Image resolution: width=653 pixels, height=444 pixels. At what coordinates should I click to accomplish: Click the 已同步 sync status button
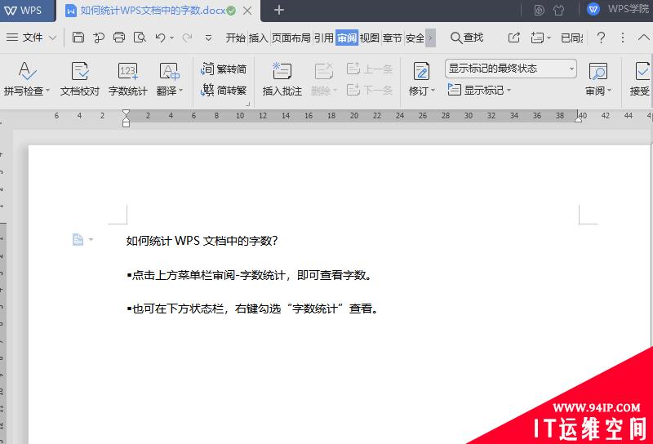(x=572, y=38)
